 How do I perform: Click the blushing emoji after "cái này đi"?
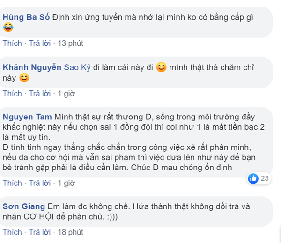(161, 67)
